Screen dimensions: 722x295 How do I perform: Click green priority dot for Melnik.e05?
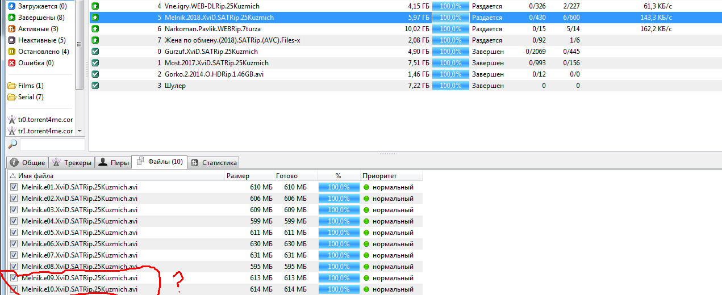point(366,233)
